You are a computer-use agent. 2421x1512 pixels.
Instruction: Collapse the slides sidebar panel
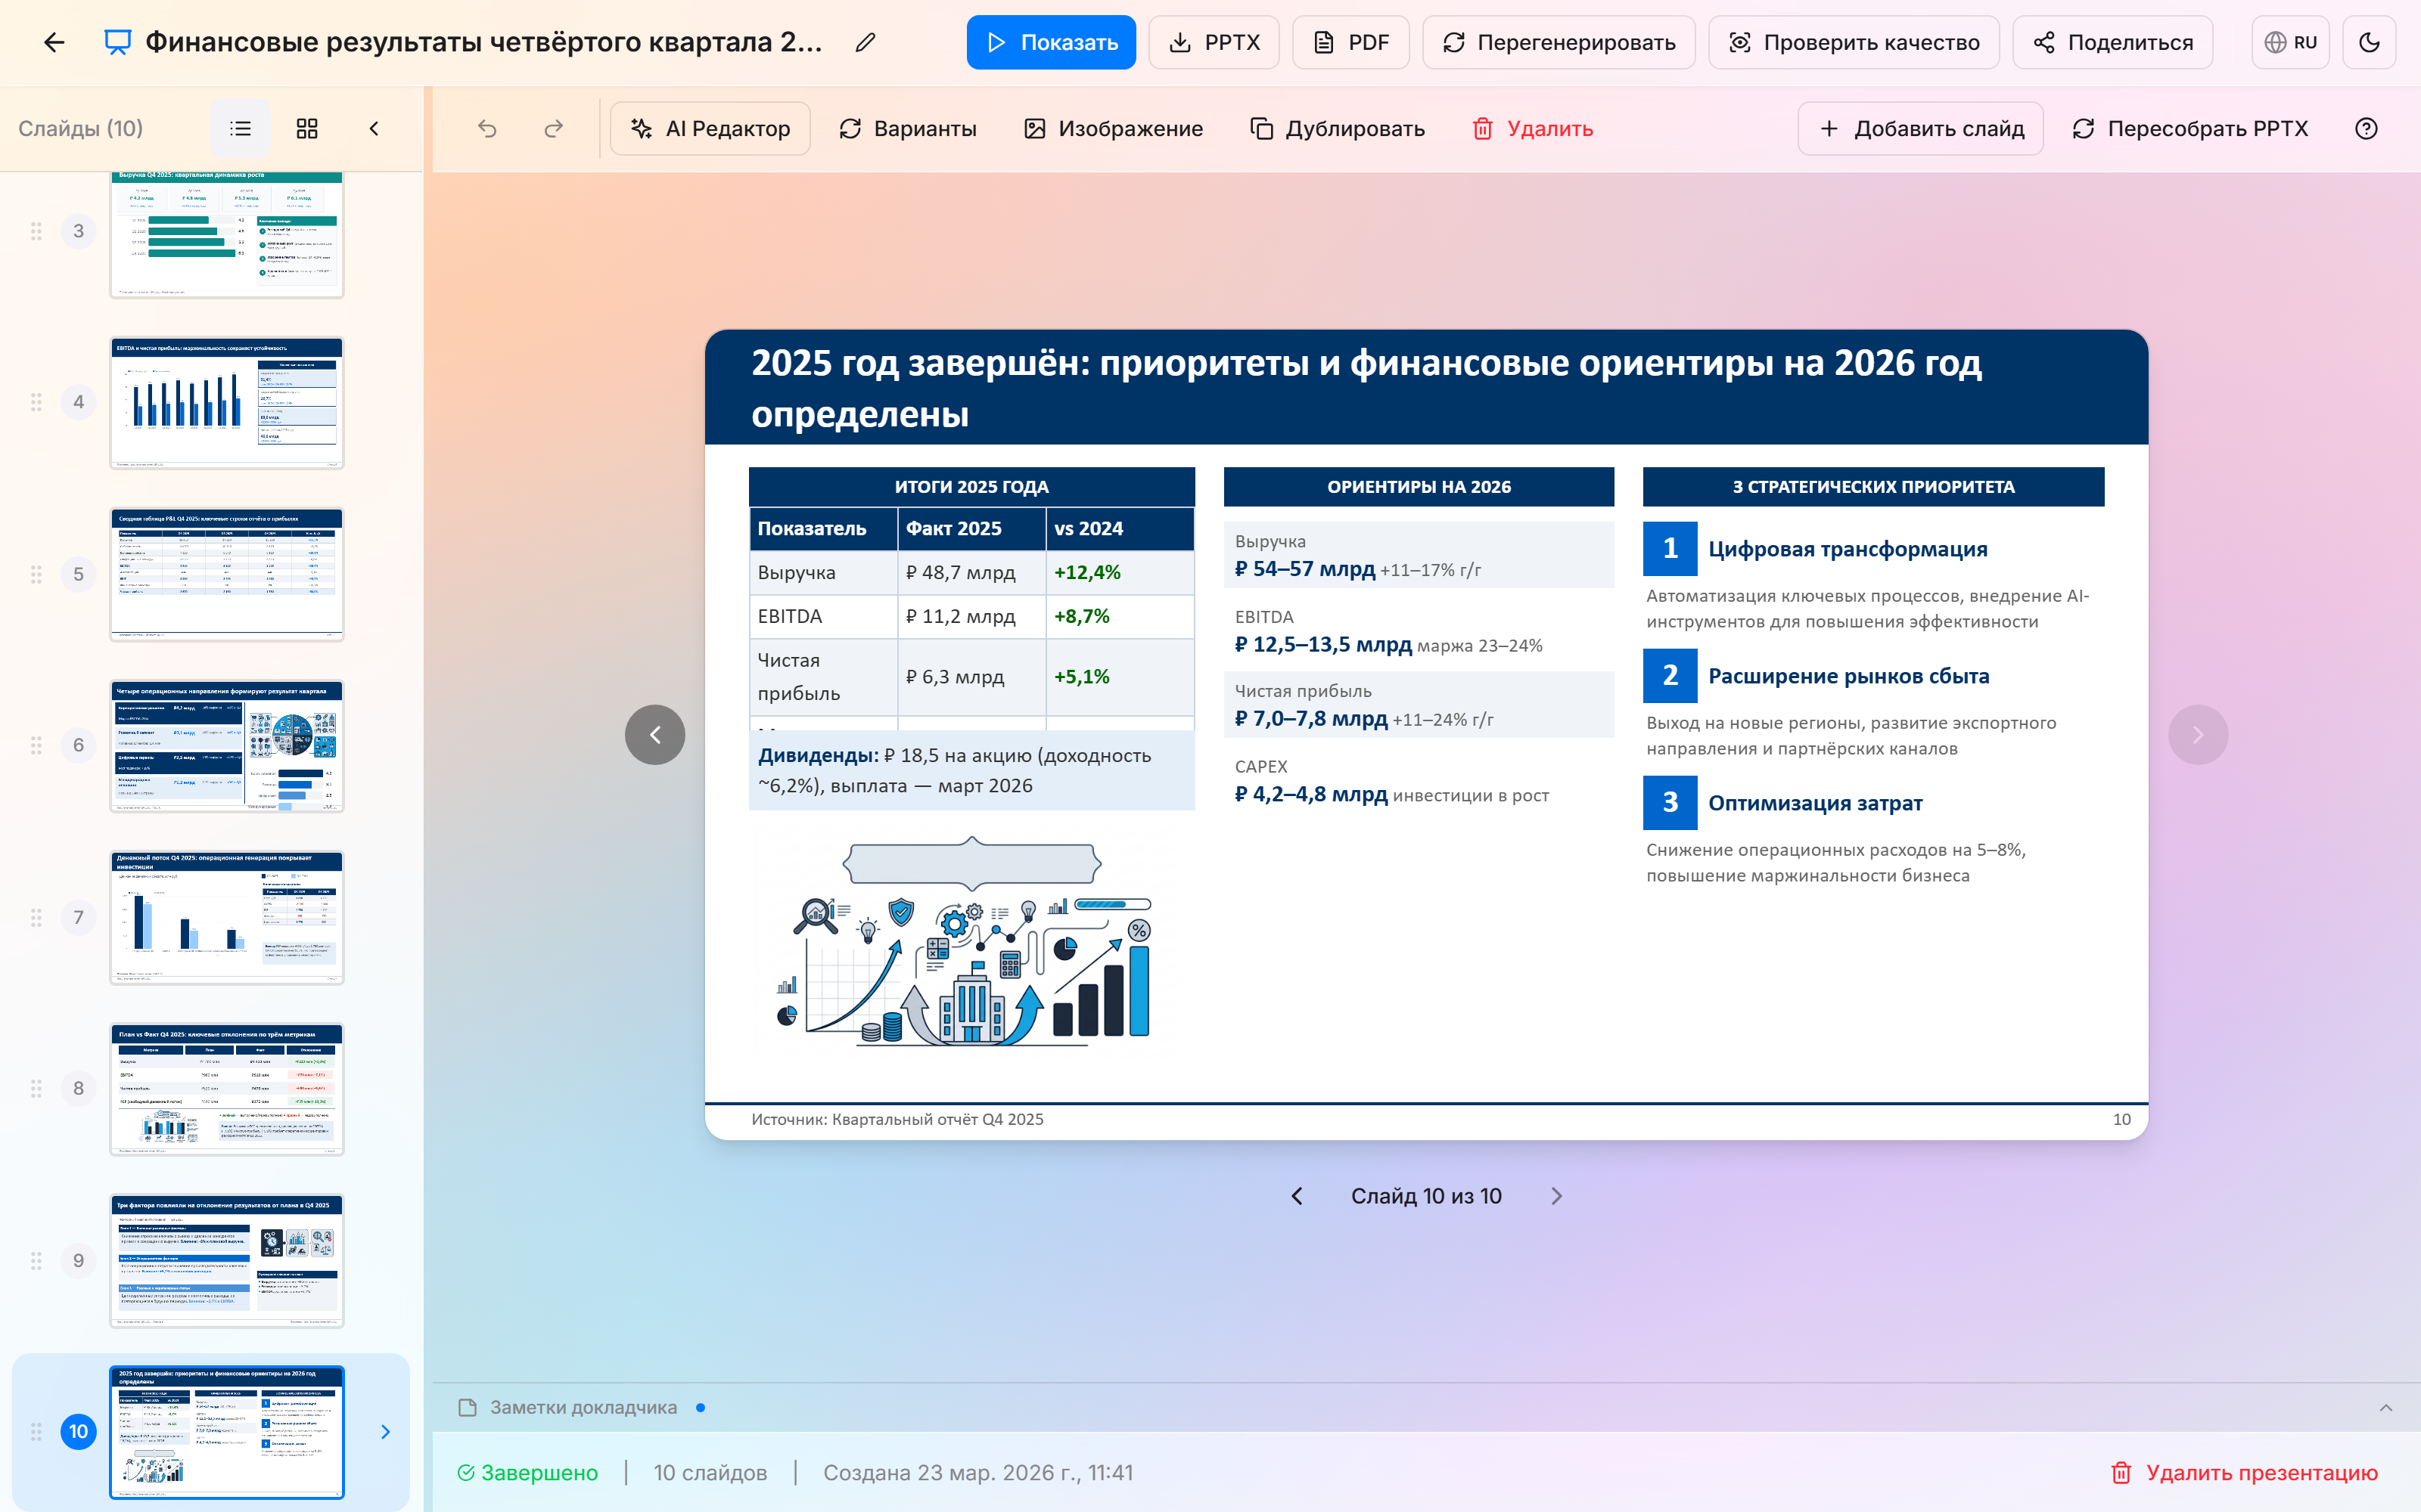[x=374, y=128]
